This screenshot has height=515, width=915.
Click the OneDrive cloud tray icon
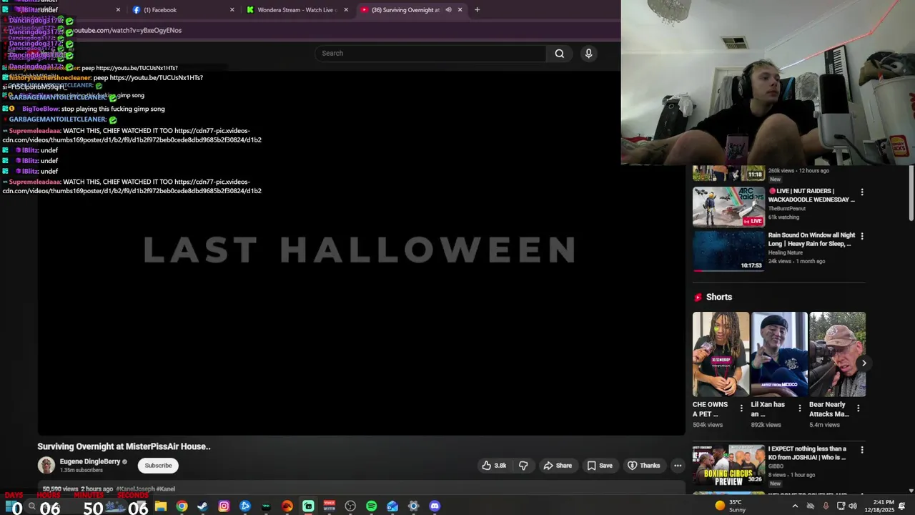pos(810,506)
